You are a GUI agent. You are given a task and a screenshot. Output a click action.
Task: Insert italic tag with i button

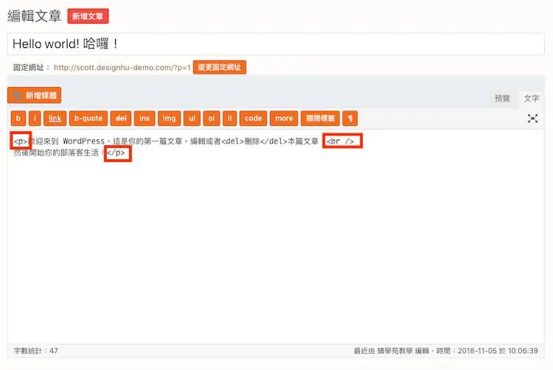coord(35,119)
